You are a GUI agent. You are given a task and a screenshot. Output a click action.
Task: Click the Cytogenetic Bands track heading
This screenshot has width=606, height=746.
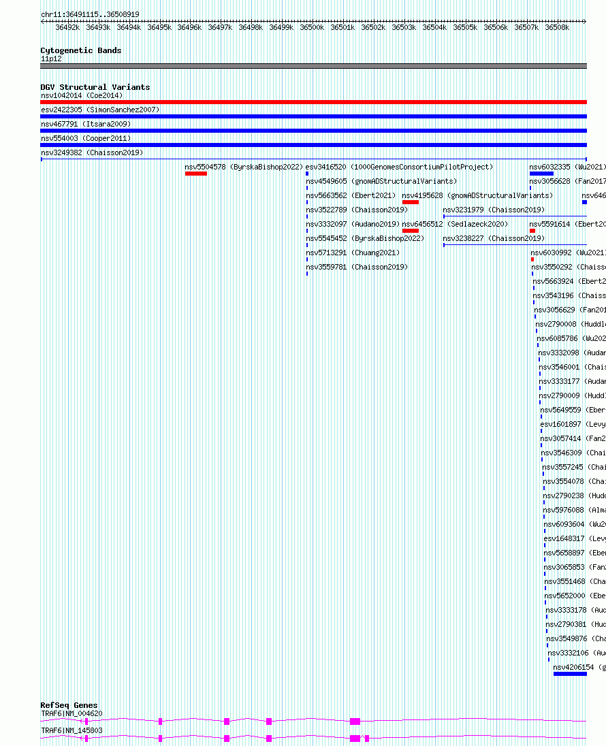(81, 50)
